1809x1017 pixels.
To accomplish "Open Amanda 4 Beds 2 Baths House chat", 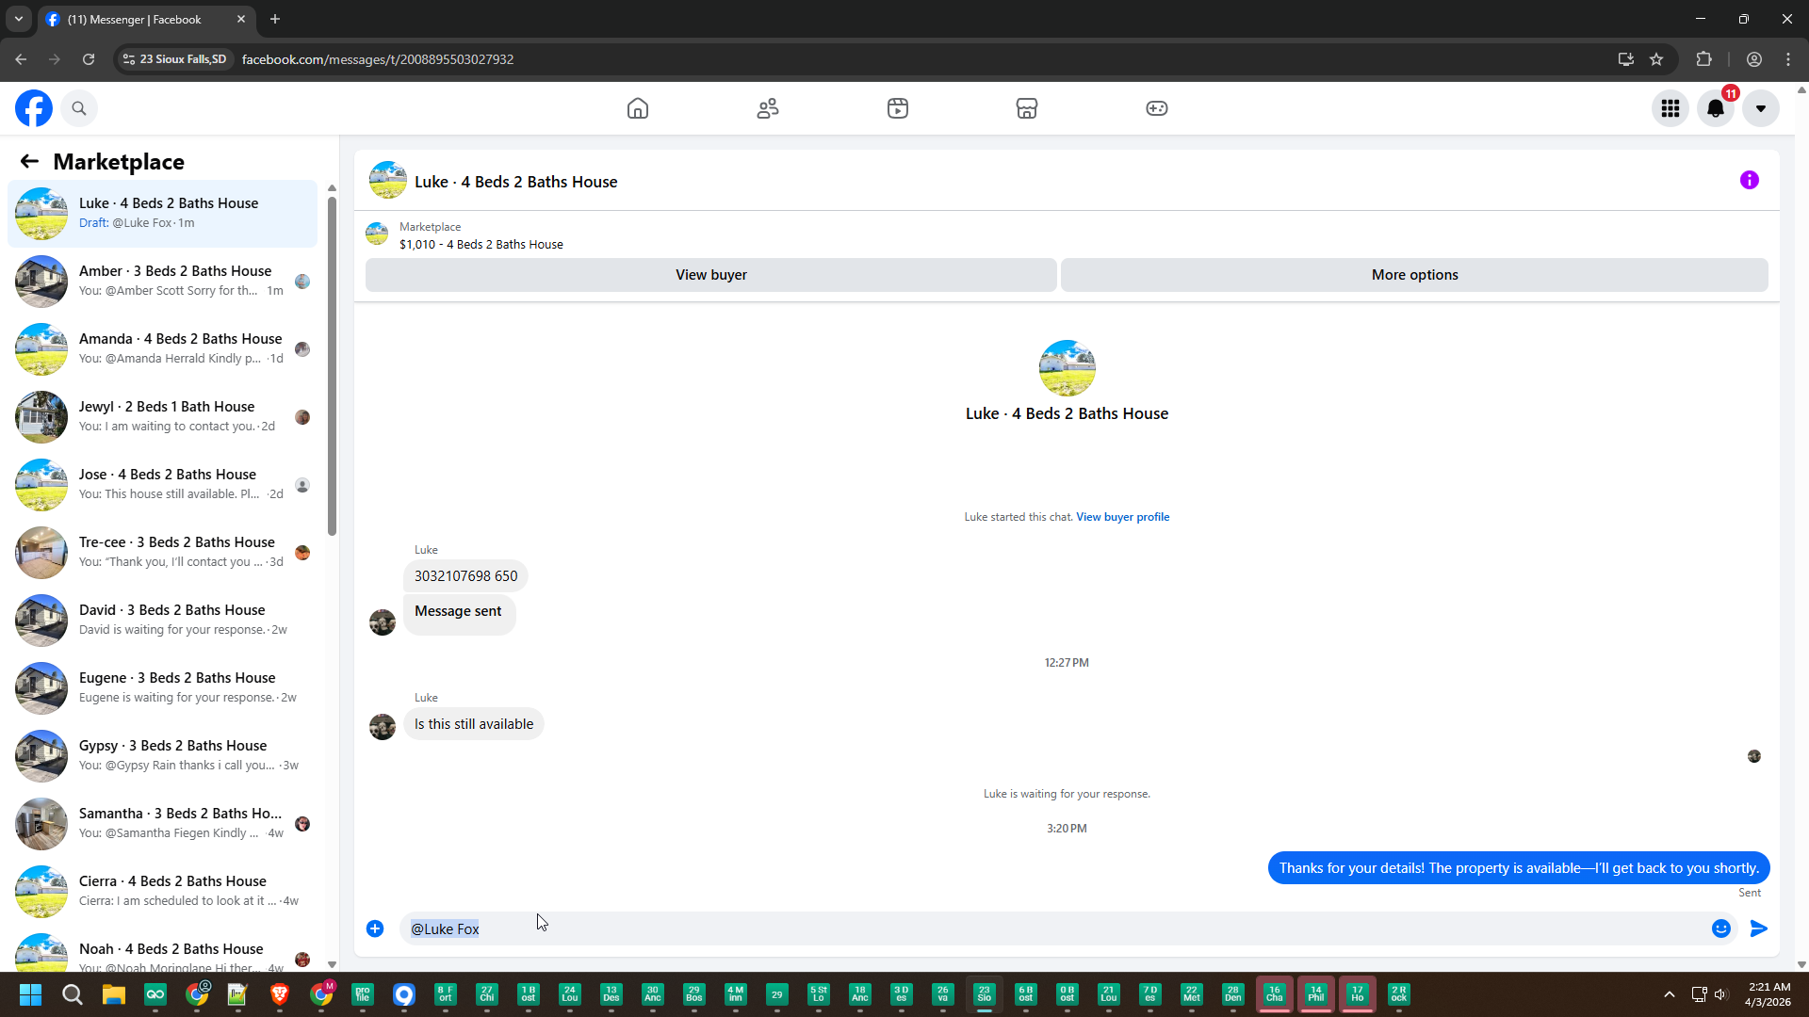I will point(163,348).
